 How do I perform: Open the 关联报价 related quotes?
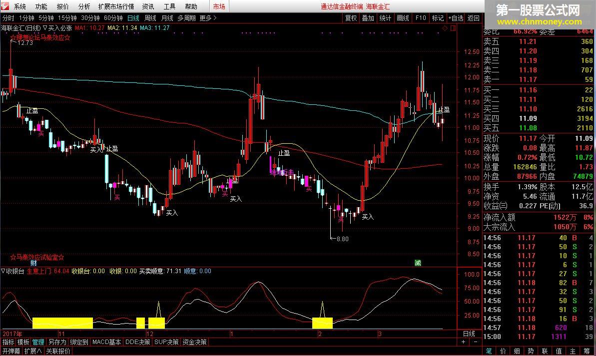tap(58, 351)
